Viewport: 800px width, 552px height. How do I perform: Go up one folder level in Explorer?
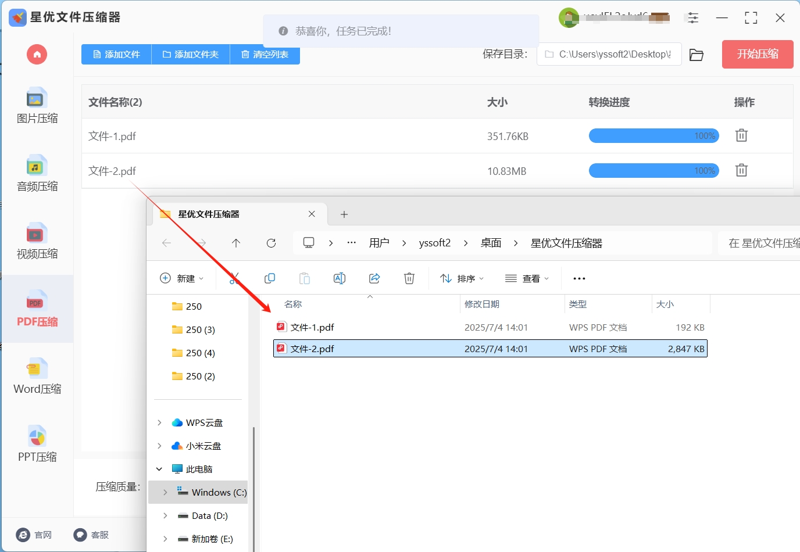click(x=236, y=243)
